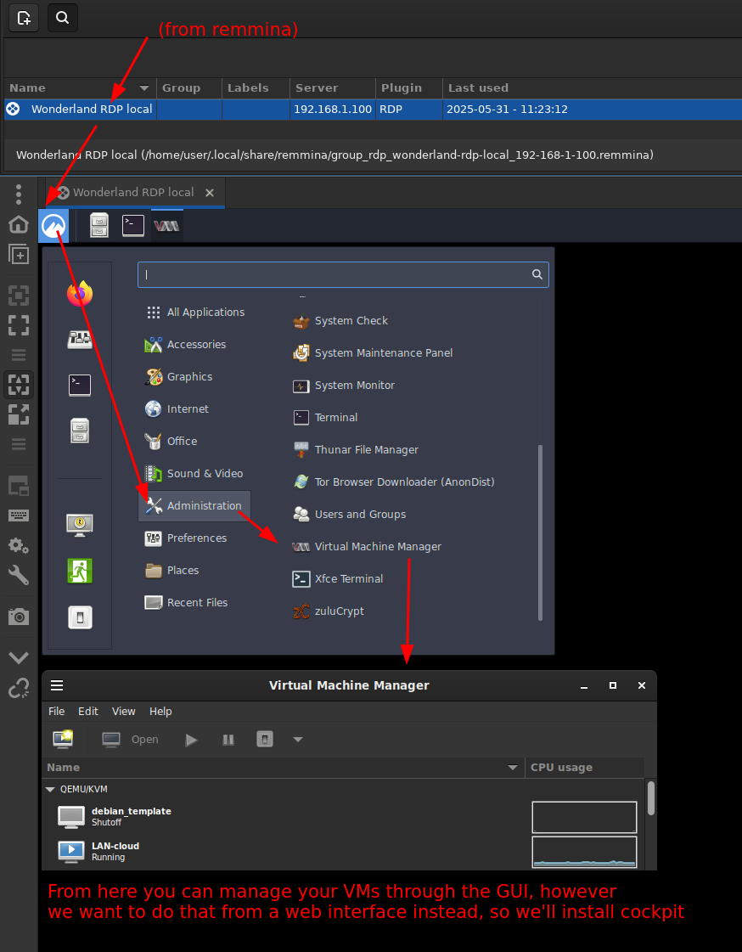The image size is (742, 952).
Task: Select debian_template virtual machine
Action: (343, 817)
